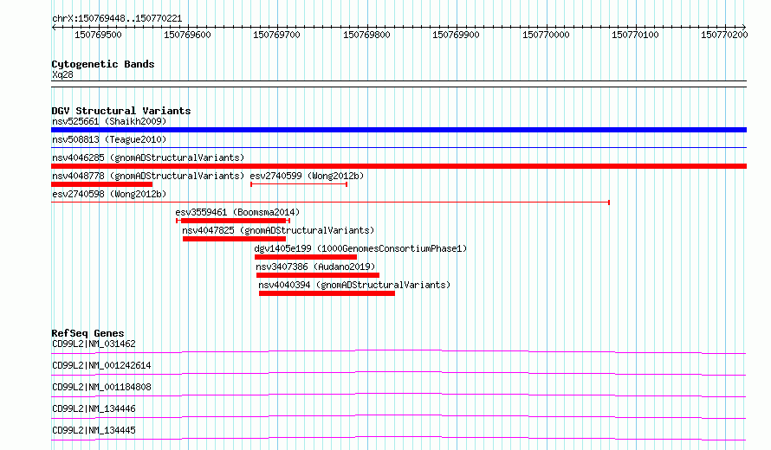Viewport: 771px width, 450px height.
Task: Click the Xq28 cytogenetic band label
Action: point(62,74)
